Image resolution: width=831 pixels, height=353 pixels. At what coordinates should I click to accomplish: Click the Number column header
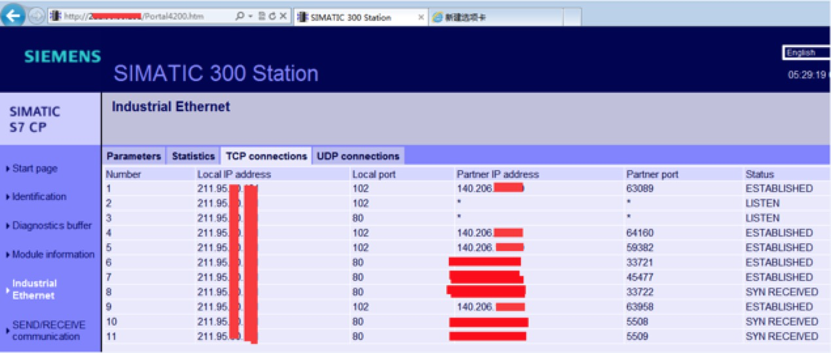click(124, 175)
